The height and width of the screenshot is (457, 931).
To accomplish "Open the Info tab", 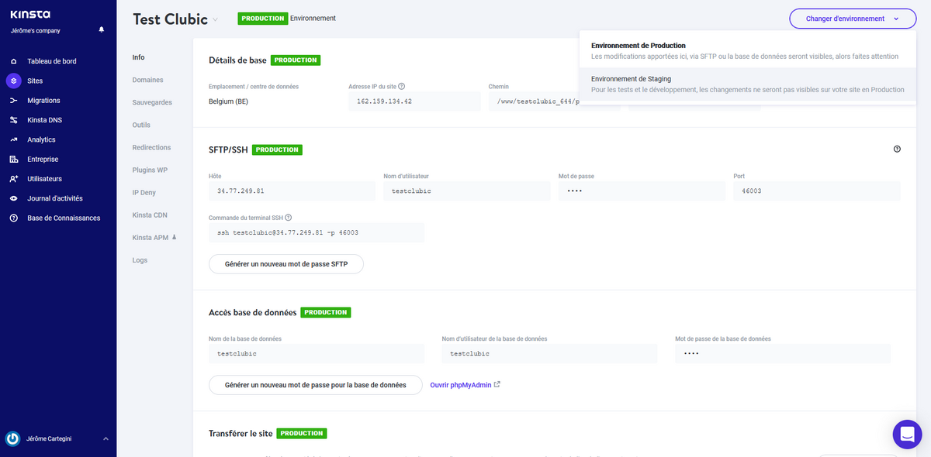I will [x=139, y=57].
